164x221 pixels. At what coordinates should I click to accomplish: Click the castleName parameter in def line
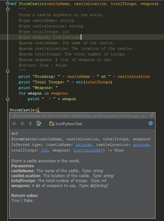coord(58,4)
